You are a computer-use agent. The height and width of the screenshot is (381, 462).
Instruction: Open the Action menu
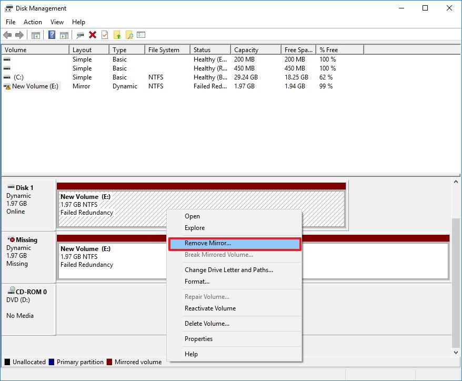[33, 22]
